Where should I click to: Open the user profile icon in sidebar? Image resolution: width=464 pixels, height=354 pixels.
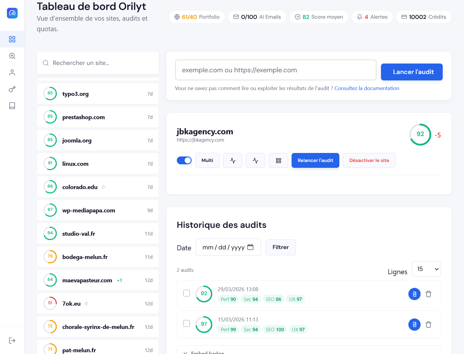coord(12,73)
